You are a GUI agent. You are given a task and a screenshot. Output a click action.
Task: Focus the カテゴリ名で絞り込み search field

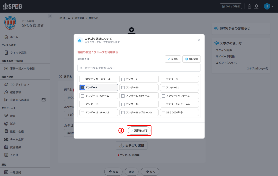click(139, 68)
